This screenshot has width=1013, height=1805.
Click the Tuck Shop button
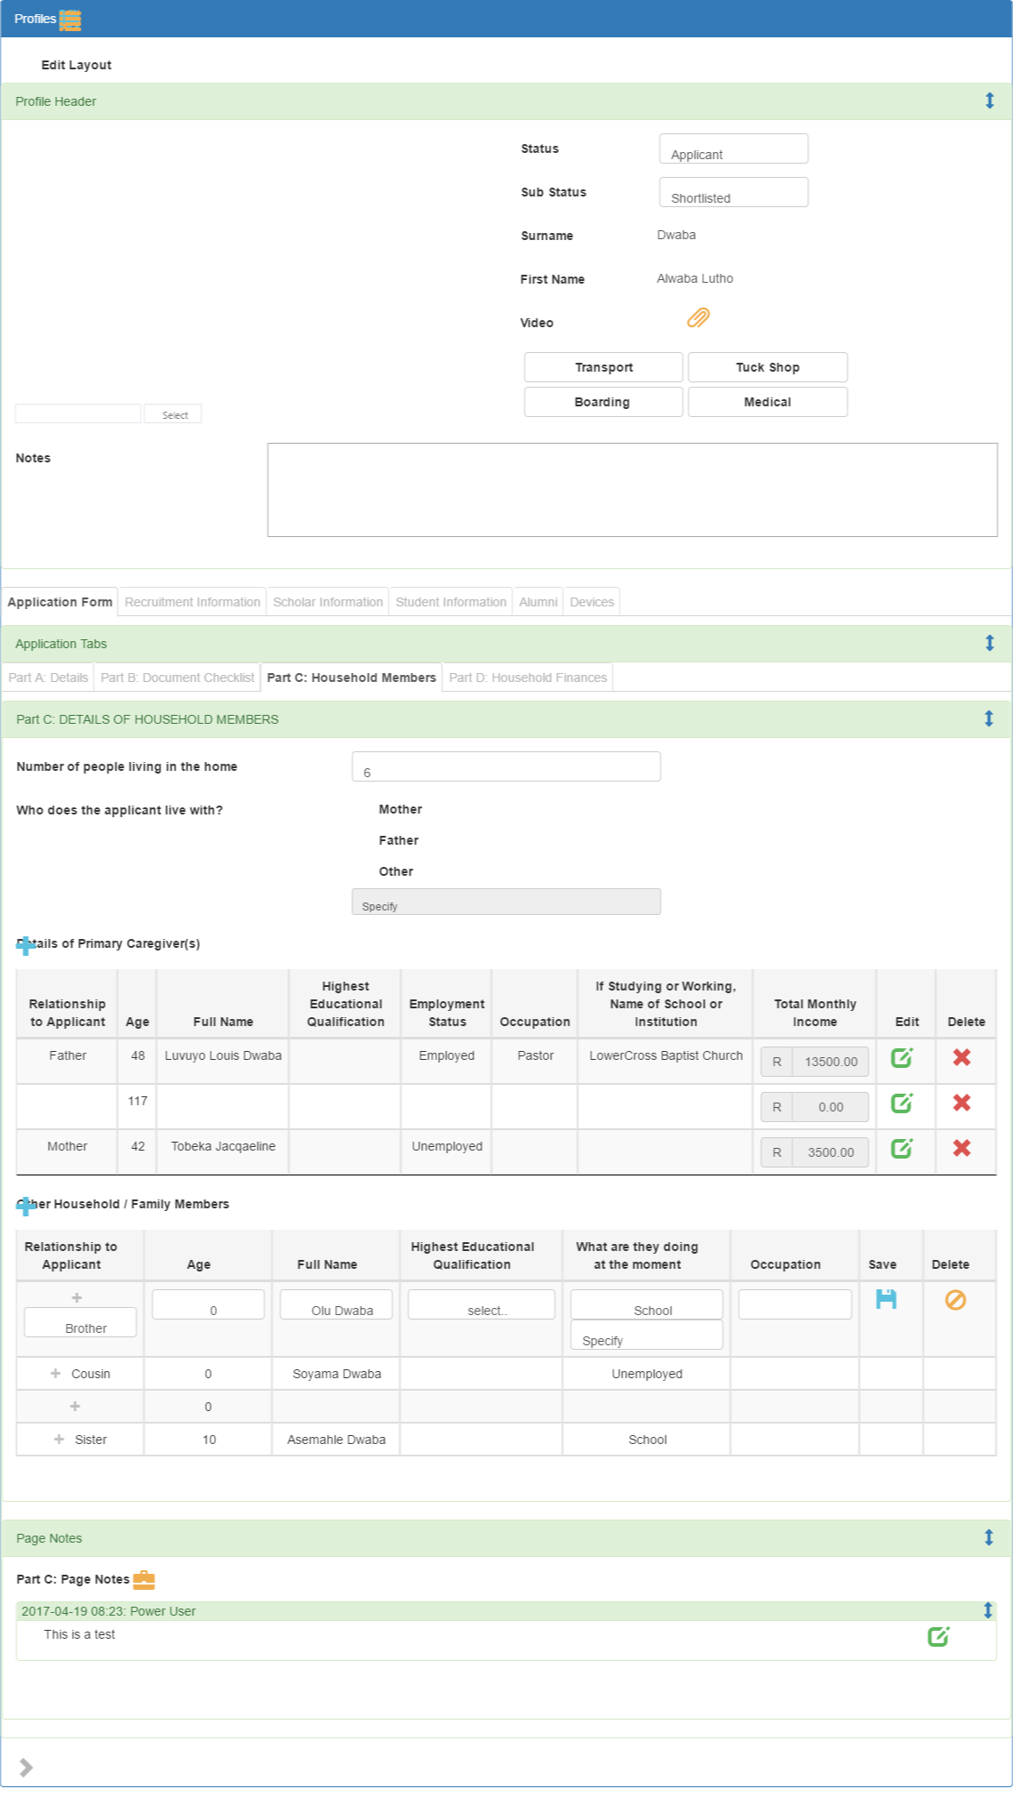768,367
